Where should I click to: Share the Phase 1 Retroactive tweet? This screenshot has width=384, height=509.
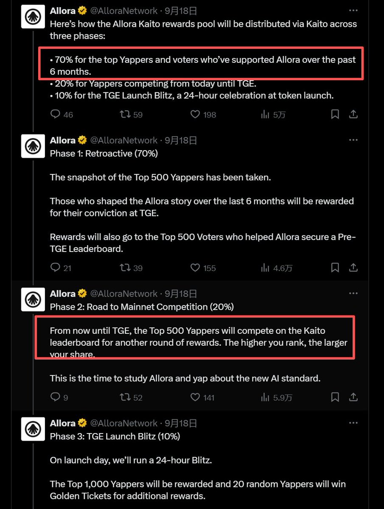[353, 268]
